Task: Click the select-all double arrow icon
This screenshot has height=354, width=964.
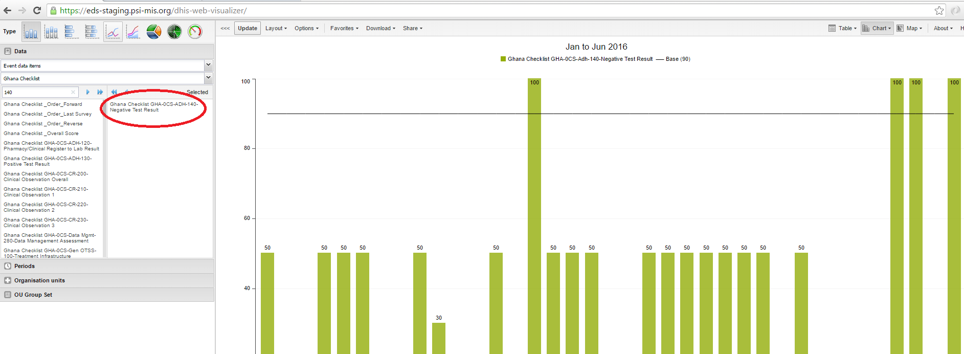Action: coord(100,92)
